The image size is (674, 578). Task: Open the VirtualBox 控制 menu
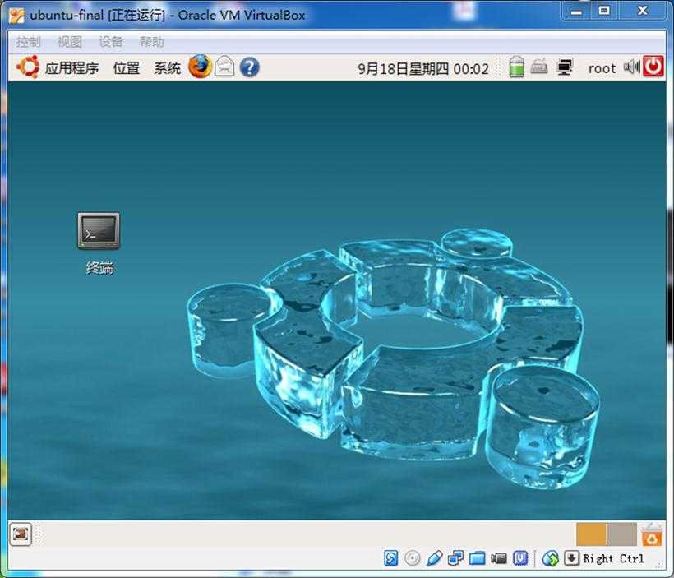[x=29, y=42]
